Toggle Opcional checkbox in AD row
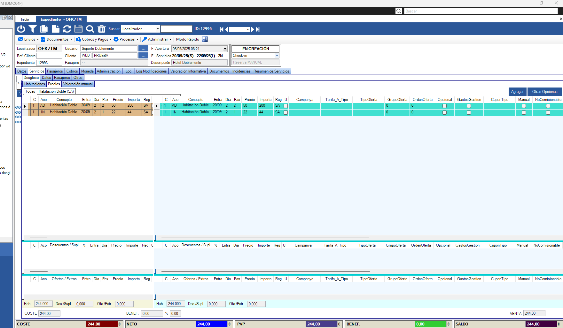563x328 pixels. [444, 106]
